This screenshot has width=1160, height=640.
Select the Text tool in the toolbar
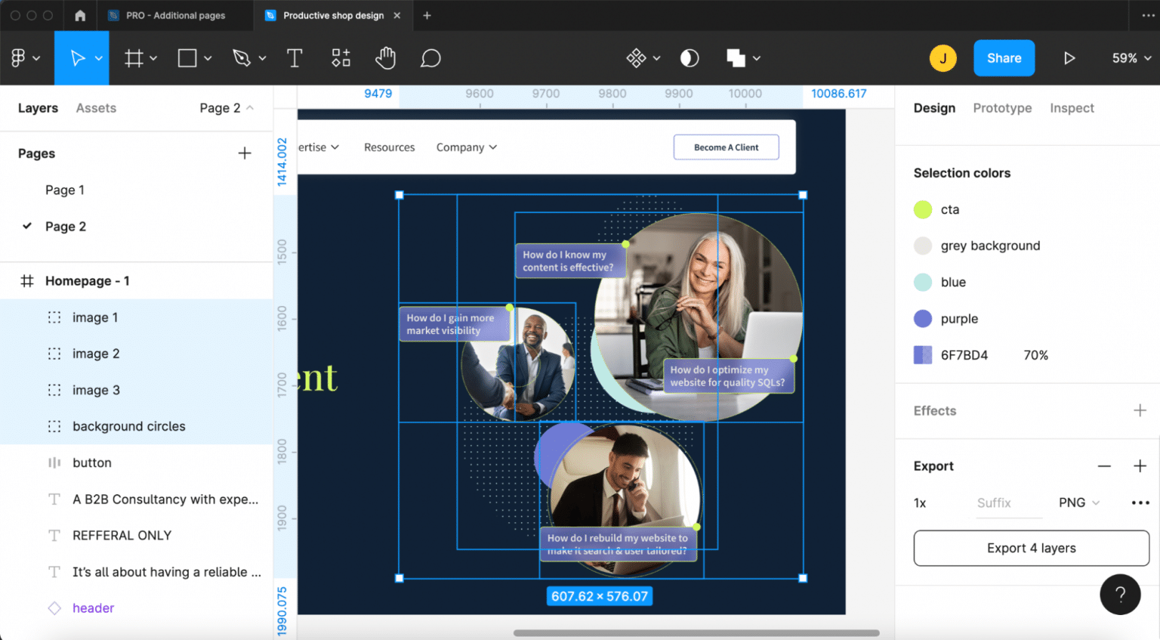295,58
